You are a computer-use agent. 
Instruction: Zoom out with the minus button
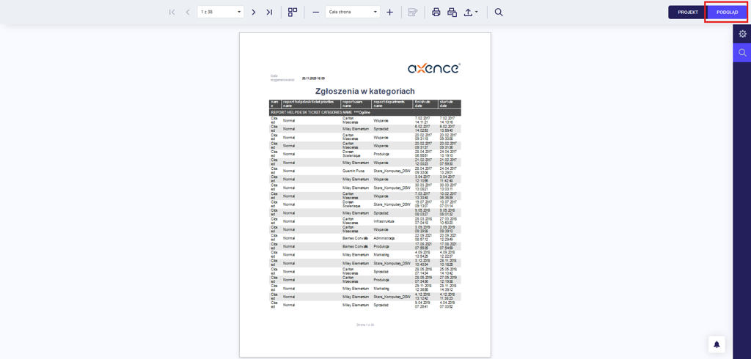pos(316,12)
